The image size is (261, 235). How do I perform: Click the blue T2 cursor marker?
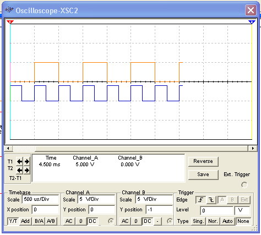coord(252,22)
